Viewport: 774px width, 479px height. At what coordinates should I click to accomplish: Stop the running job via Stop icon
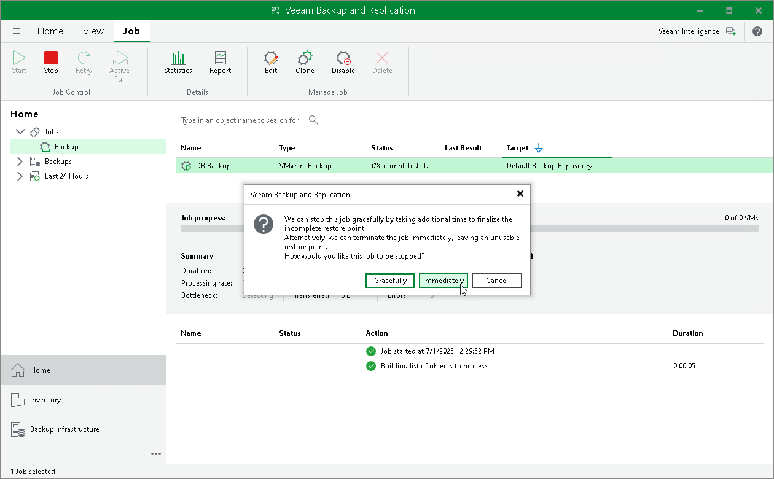(x=51, y=58)
